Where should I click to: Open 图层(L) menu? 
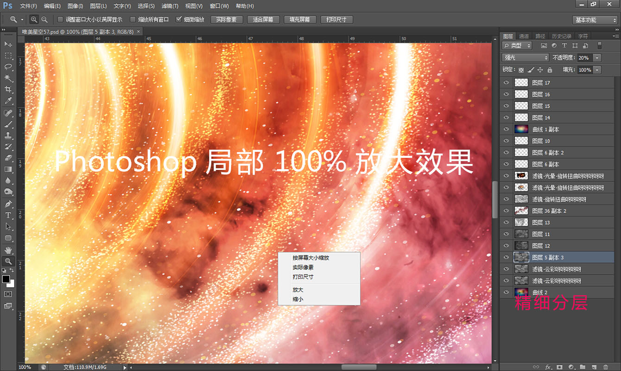[98, 6]
